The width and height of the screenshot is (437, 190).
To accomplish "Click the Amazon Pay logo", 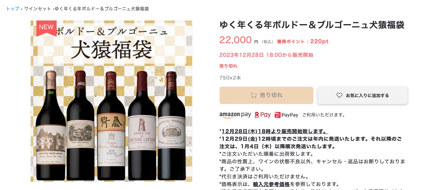I will (x=235, y=115).
